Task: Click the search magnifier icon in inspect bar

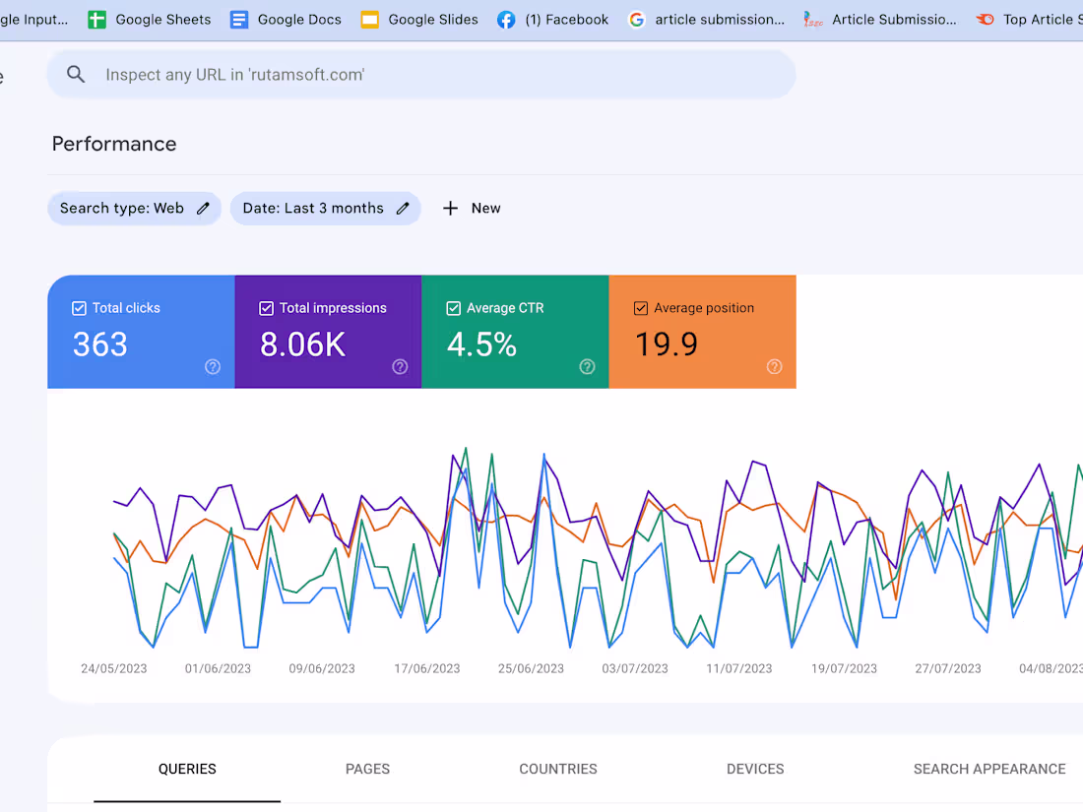Action: coord(76,74)
